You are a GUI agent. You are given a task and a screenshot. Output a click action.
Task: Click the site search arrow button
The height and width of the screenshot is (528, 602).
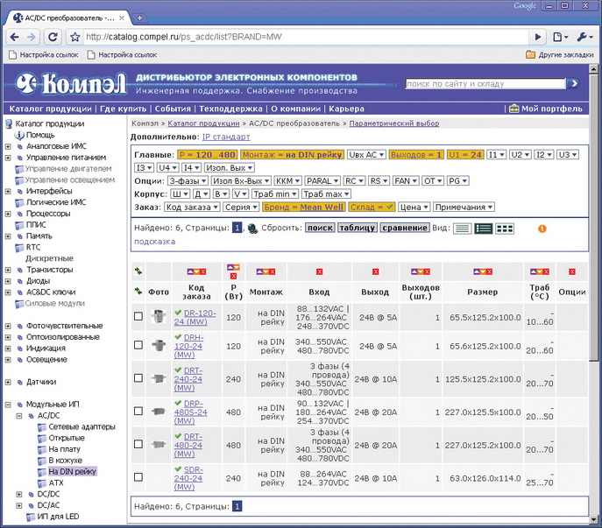(x=573, y=83)
